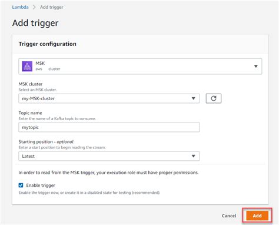
Task: Go to the Lambda breadcrumb link
Action: (20, 7)
